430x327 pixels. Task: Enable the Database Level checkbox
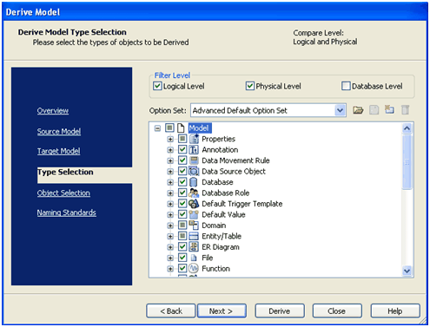click(x=346, y=86)
